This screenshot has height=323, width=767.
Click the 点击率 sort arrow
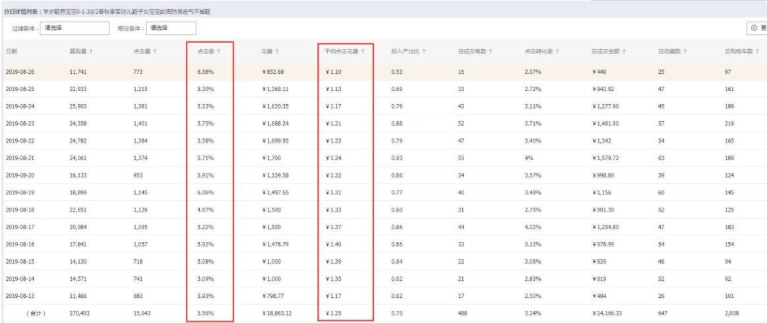click(219, 51)
